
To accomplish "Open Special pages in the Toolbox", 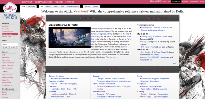I will pyautogui.click(x=7, y=83).
